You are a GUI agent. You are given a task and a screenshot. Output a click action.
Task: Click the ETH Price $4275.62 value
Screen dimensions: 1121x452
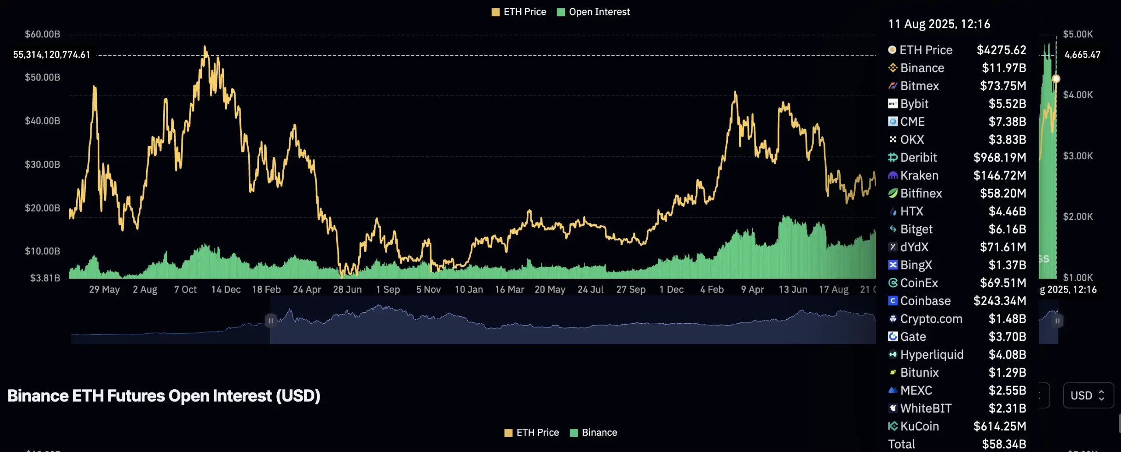[x=1001, y=50]
